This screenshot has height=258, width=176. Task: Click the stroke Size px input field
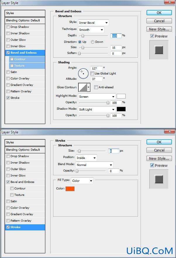[x=114, y=151]
